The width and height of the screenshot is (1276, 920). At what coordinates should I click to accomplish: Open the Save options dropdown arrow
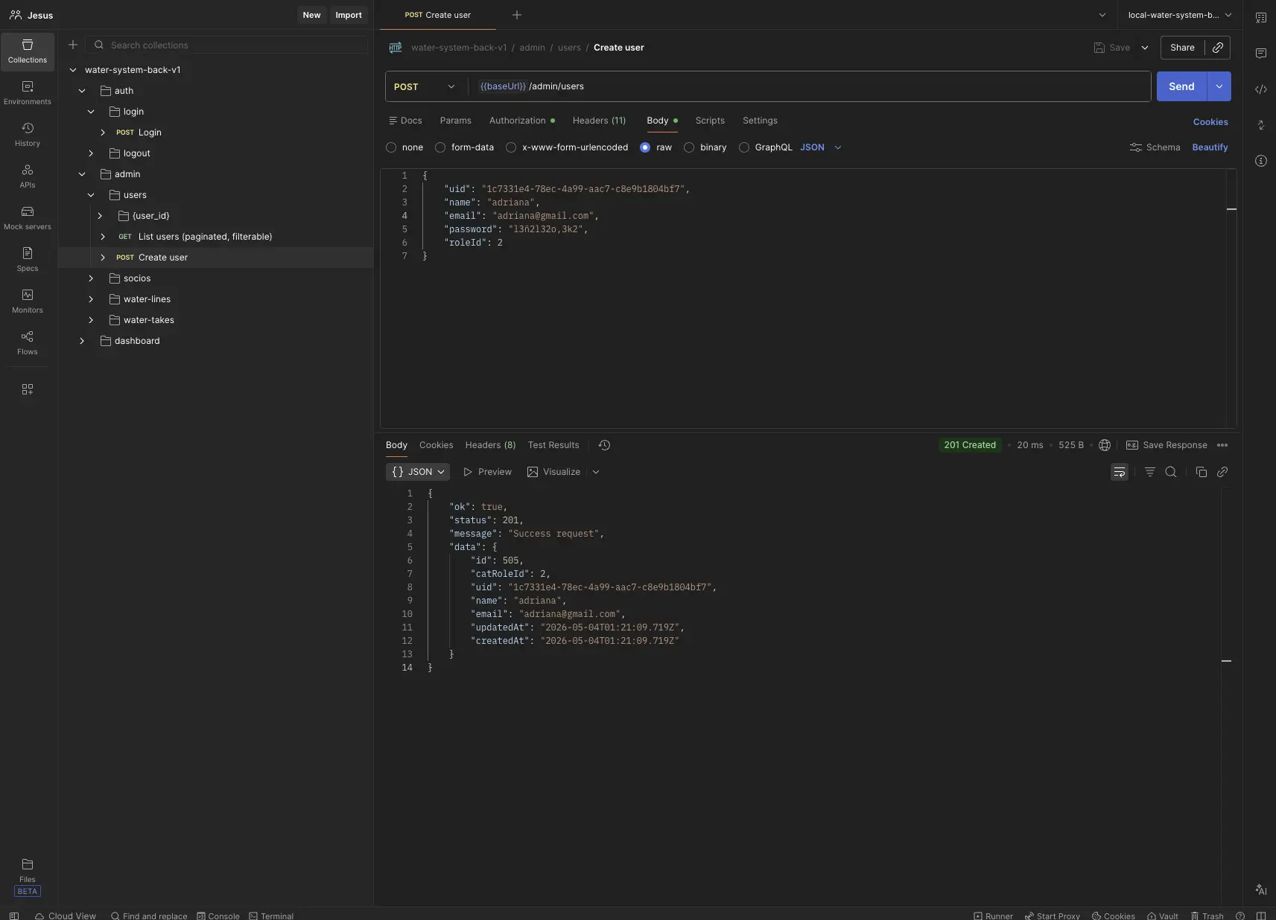[1145, 48]
